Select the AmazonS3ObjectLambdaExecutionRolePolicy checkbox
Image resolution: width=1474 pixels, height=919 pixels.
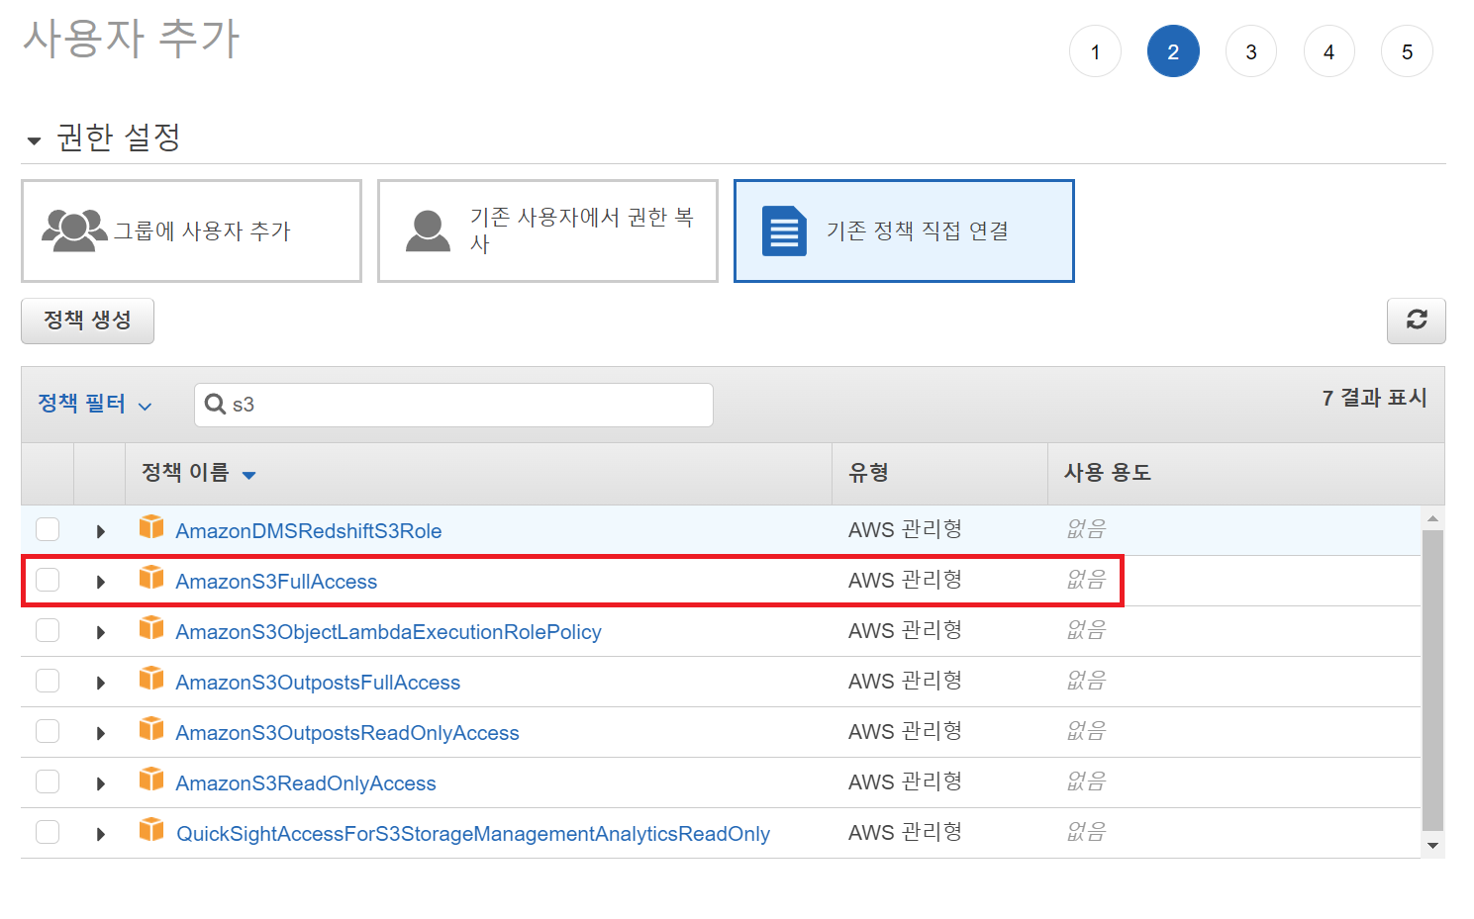pyautogui.click(x=48, y=630)
